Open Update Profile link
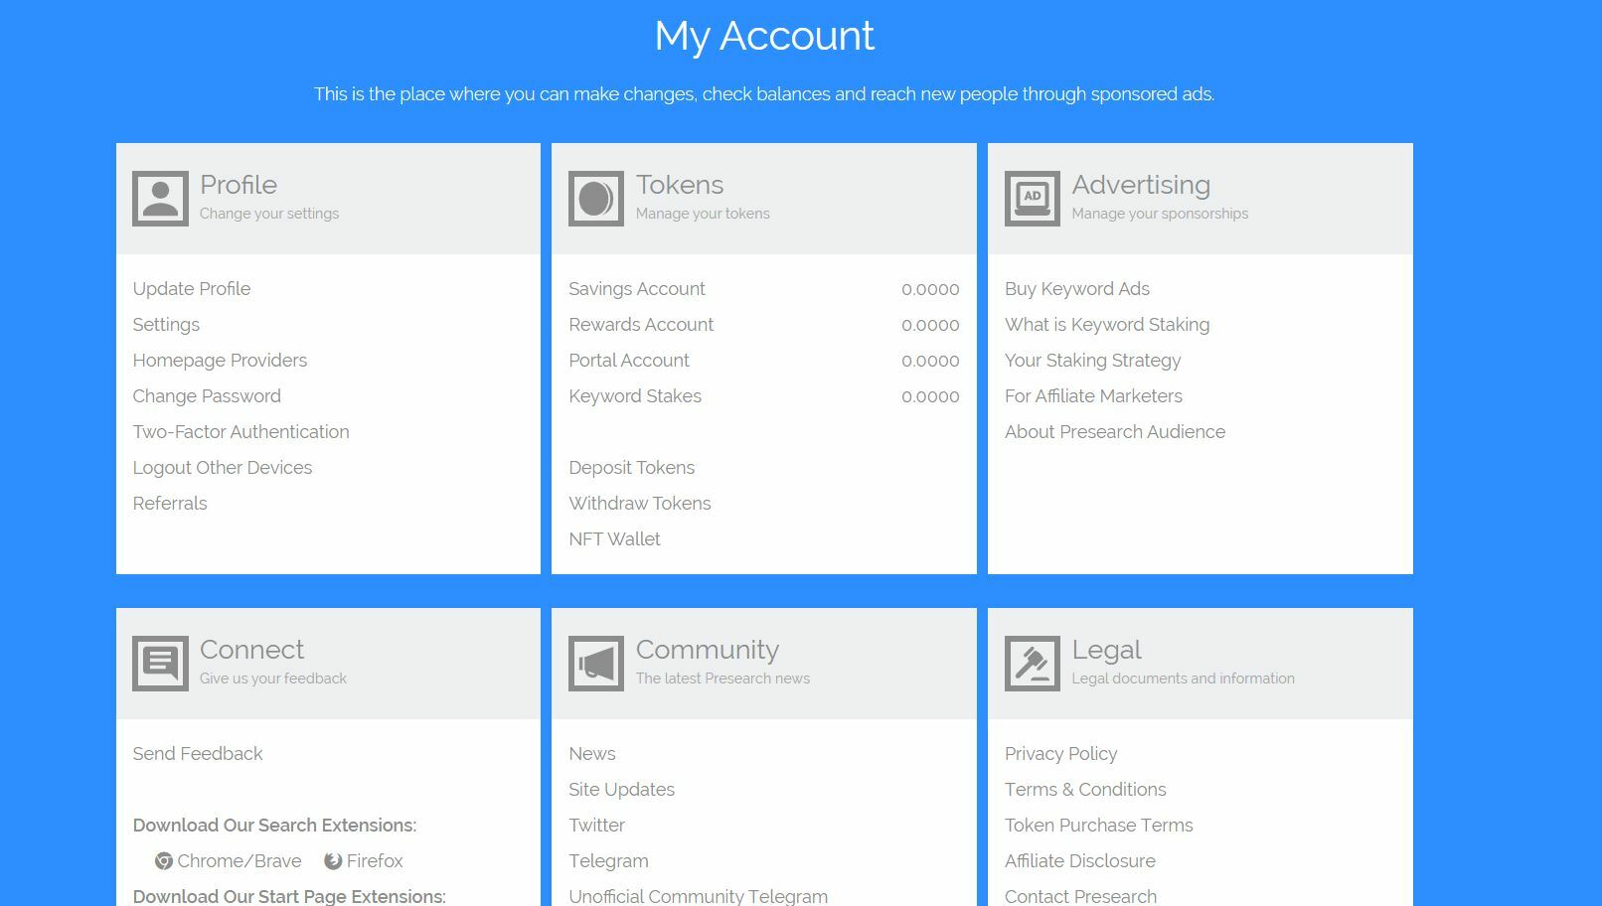The image size is (1602, 906). click(x=192, y=289)
